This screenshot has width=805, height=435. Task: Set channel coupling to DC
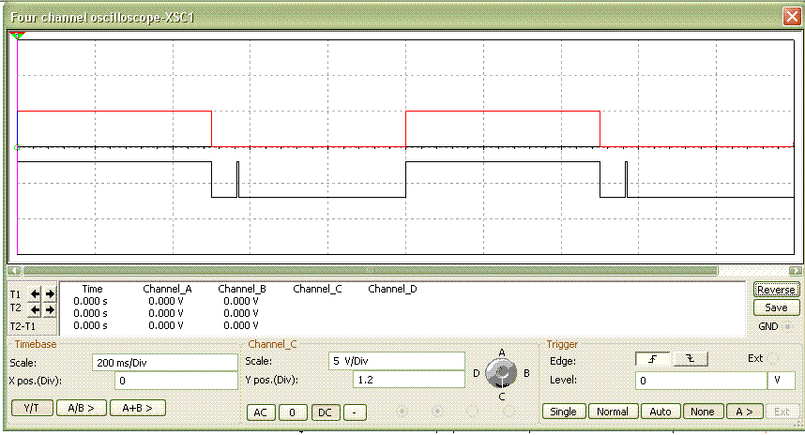(325, 412)
